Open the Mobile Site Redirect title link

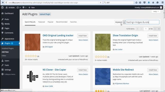coord(123,70)
